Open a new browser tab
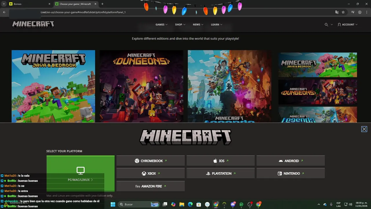Image resolution: width=371 pixels, height=209 pixels. (x=102, y=4)
